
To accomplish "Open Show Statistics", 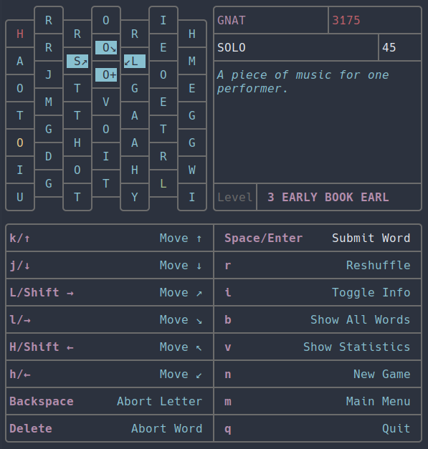I will pyautogui.click(x=318, y=347).
